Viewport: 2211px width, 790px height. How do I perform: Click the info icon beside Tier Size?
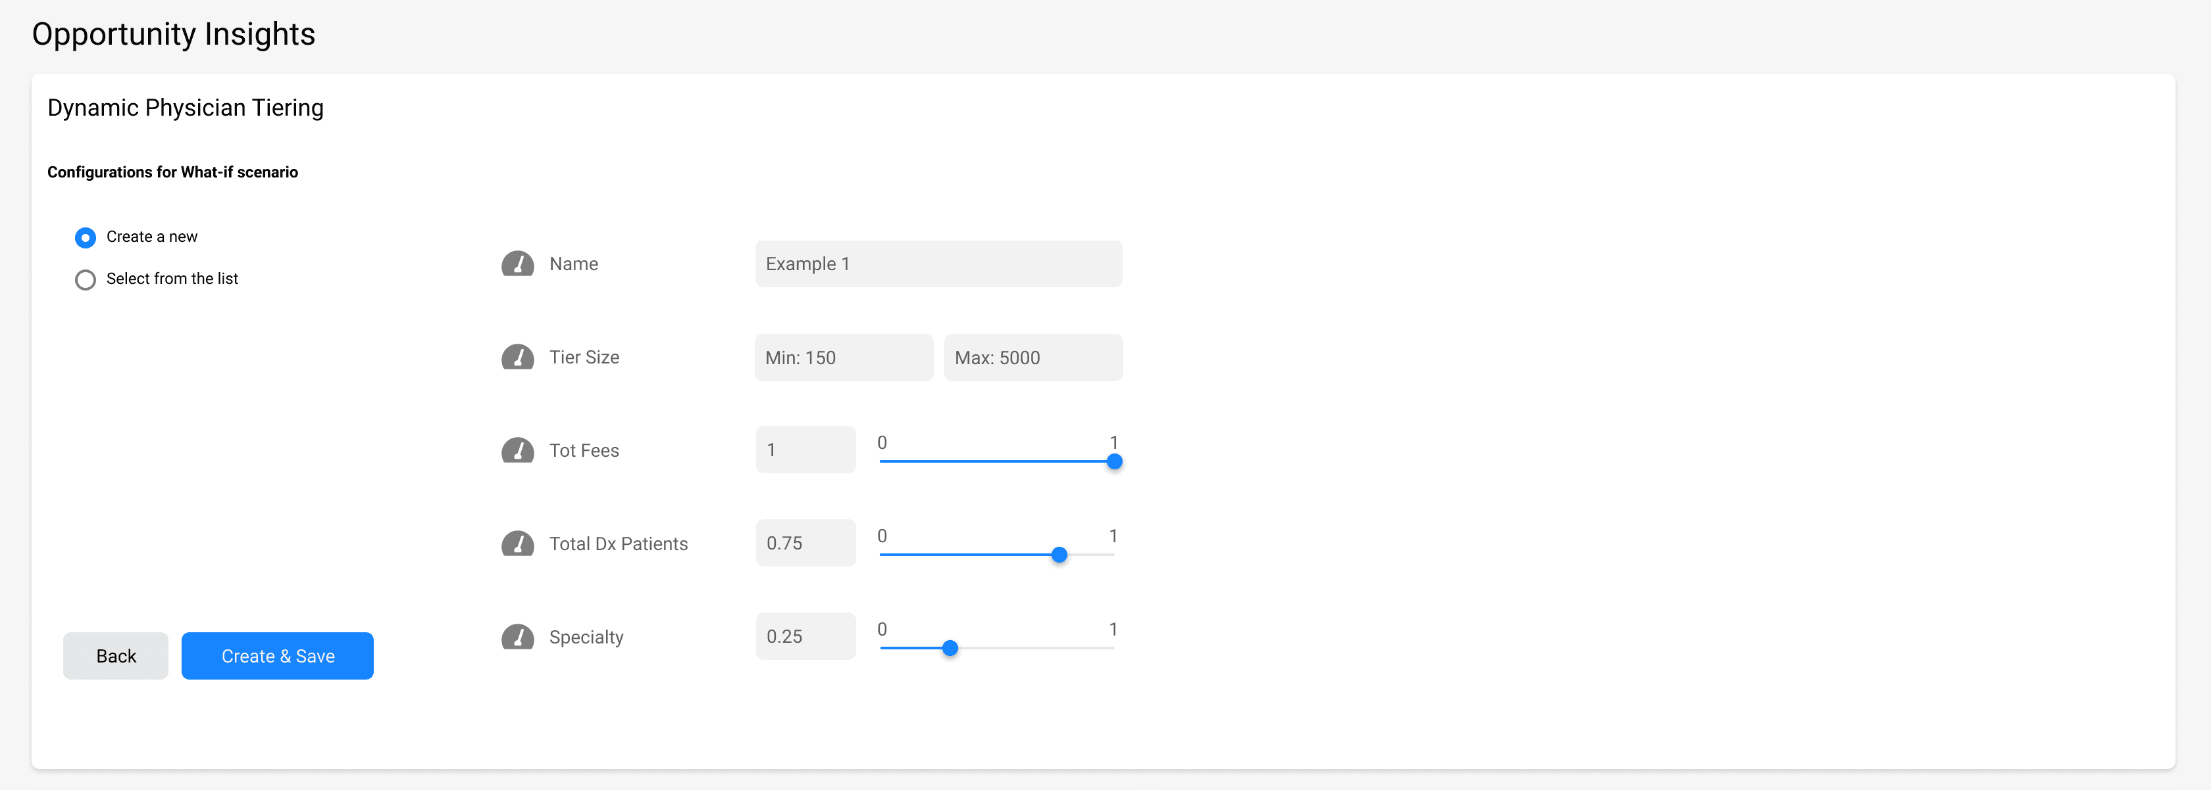[518, 358]
